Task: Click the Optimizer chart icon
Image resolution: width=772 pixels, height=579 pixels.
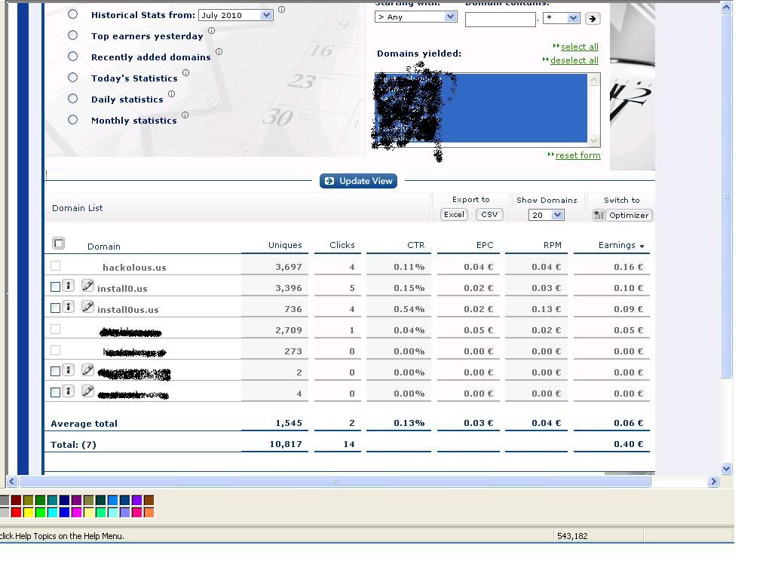Action: (599, 215)
